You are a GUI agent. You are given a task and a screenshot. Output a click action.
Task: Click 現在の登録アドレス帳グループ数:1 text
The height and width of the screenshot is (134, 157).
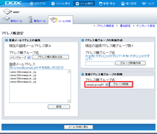click(109, 46)
